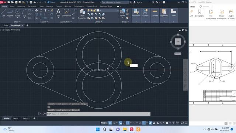This screenshot has width=236, height=133.
Task: Open Layer Properties manager
Action: (82, 14)
